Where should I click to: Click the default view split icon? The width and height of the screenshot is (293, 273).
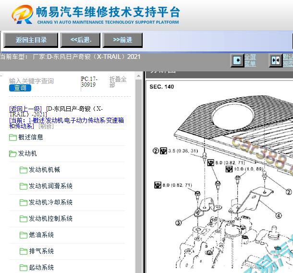click(x=276, y=60)
